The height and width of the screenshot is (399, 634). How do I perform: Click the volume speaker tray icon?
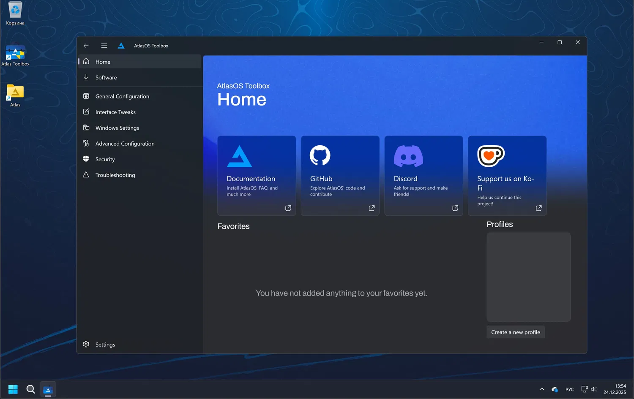click(x=593, y=389)
